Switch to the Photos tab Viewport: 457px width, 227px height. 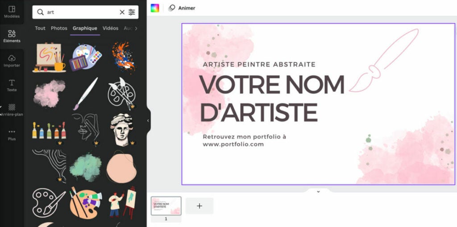pyautogui.click(x=59, y=28)
